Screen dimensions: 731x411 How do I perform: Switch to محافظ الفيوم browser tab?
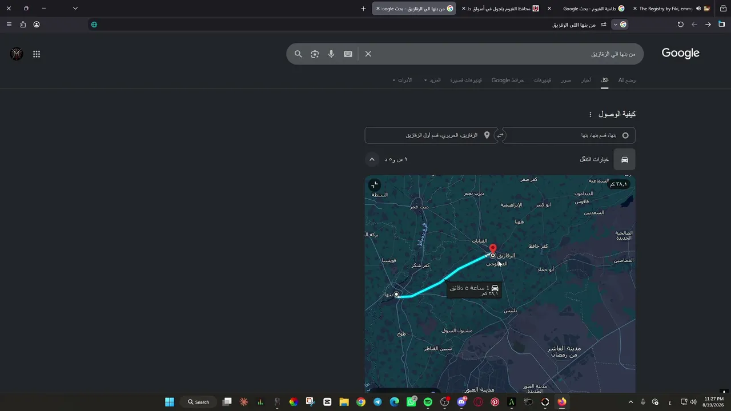coord(503,9)
